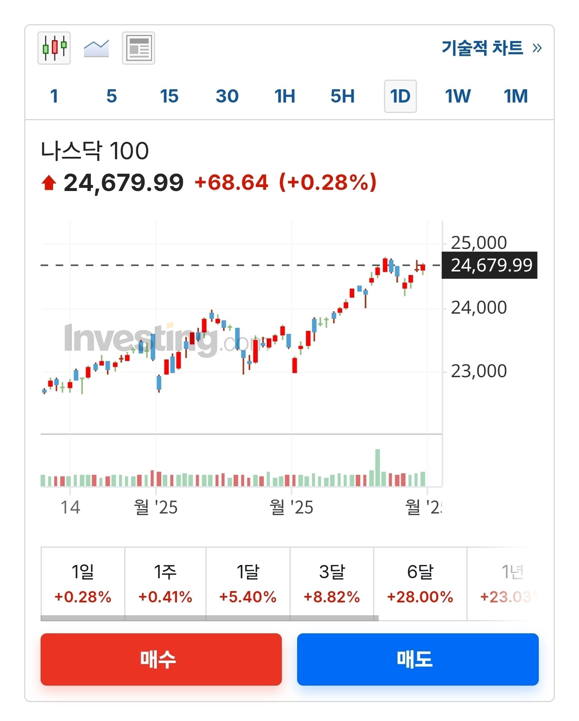Click the double chevron beside 기술적 차트
Viewport: 579px width, 721px height.
pos(537,48)
